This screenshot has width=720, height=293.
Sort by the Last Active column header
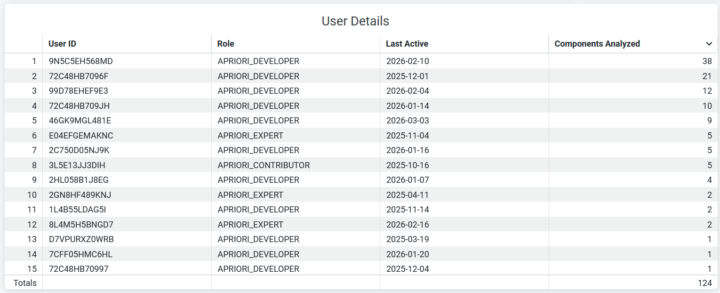tap(407, 44)
